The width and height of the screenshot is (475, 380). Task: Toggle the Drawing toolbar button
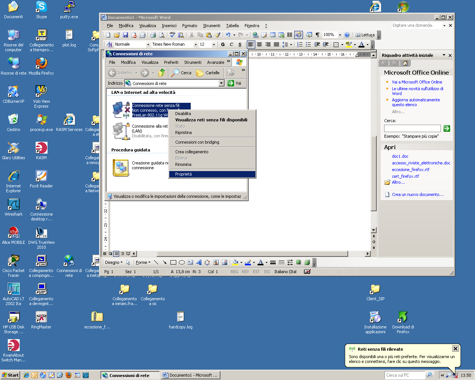pos(298,35)
